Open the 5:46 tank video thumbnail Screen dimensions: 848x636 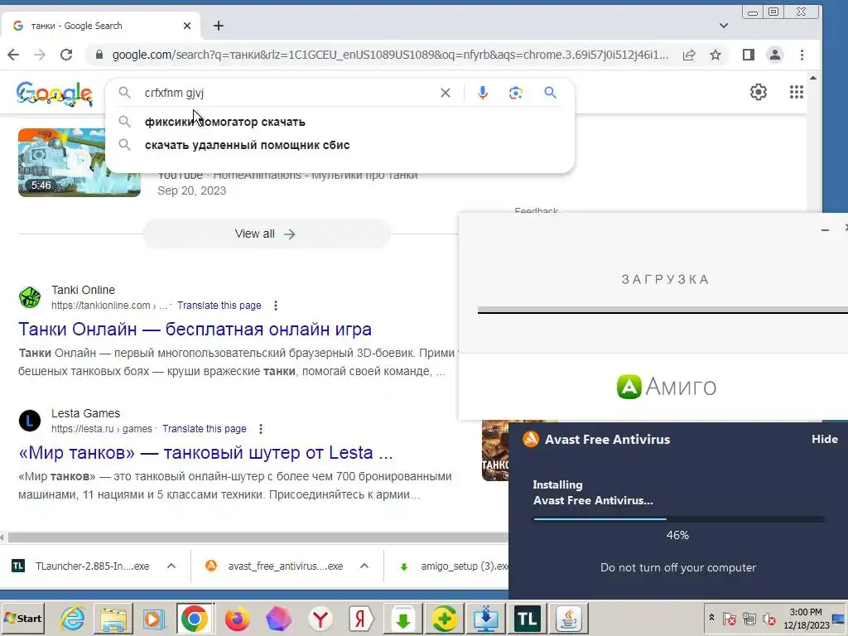[x=79, y=162]
